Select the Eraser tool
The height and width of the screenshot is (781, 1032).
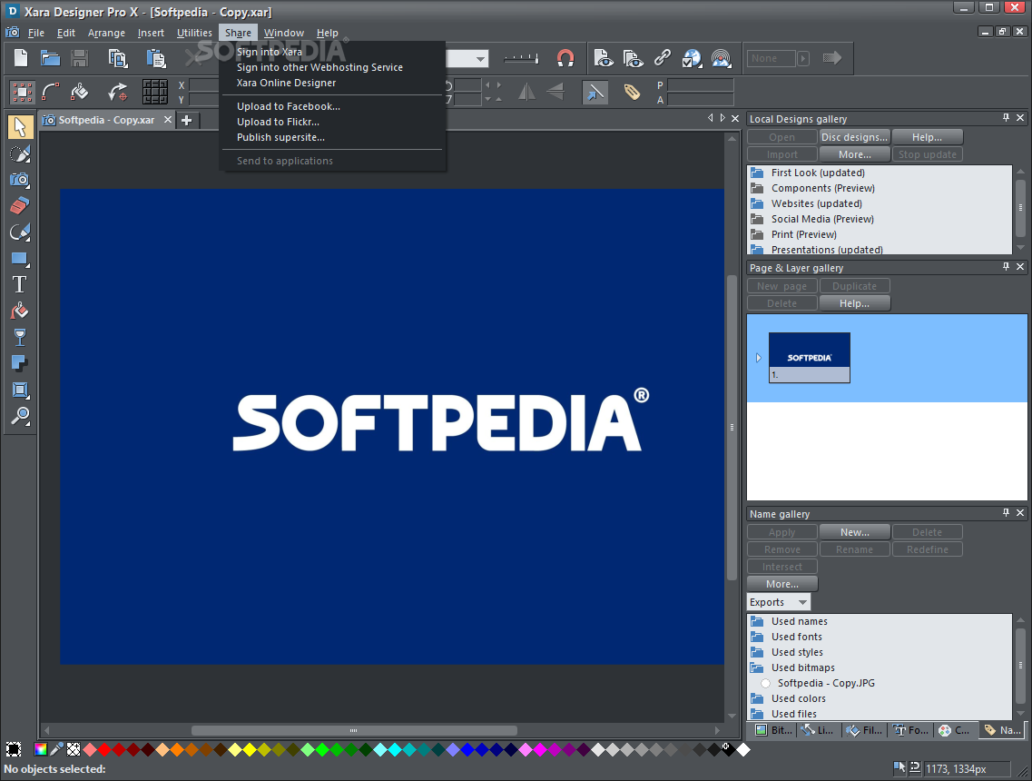tap(20, 205)
